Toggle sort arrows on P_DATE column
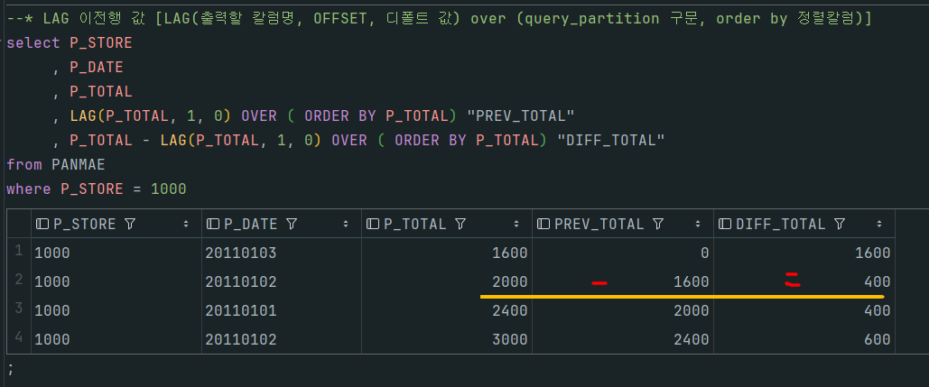Screen dimensions: 929x387 point(346,225)
